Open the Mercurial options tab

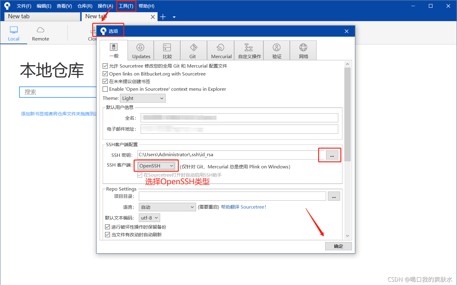[x=221, y=51]
